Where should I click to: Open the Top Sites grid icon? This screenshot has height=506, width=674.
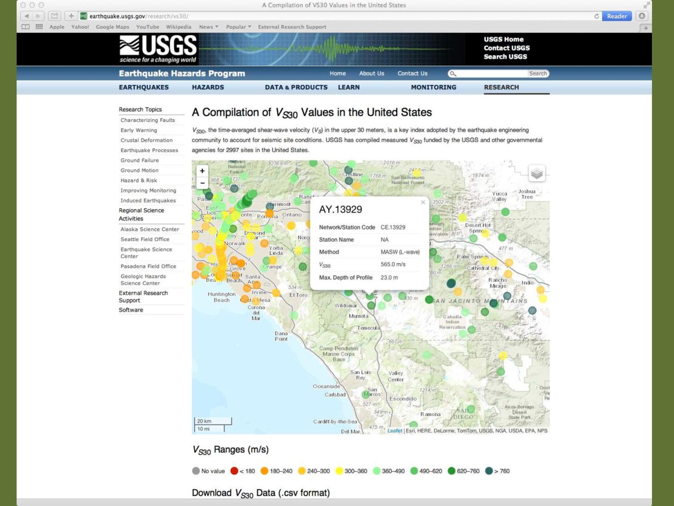point(39,27)
